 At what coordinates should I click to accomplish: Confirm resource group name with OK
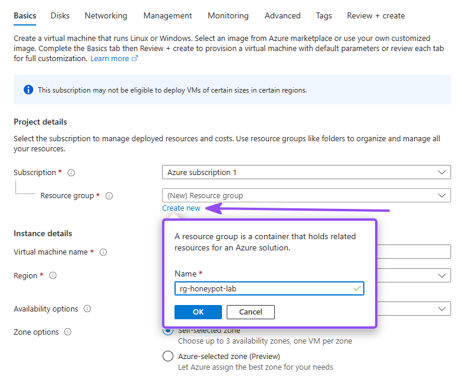coord(198,312)
